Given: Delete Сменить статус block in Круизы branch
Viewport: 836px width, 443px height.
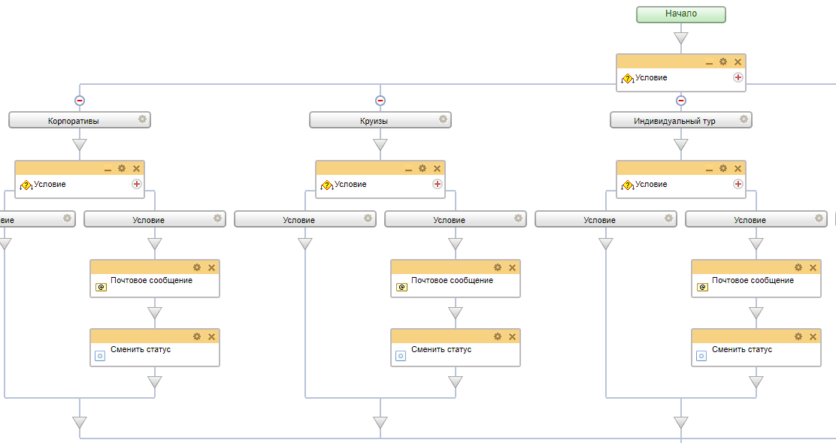Looking at the screenshot, I should tap(513, 336).
